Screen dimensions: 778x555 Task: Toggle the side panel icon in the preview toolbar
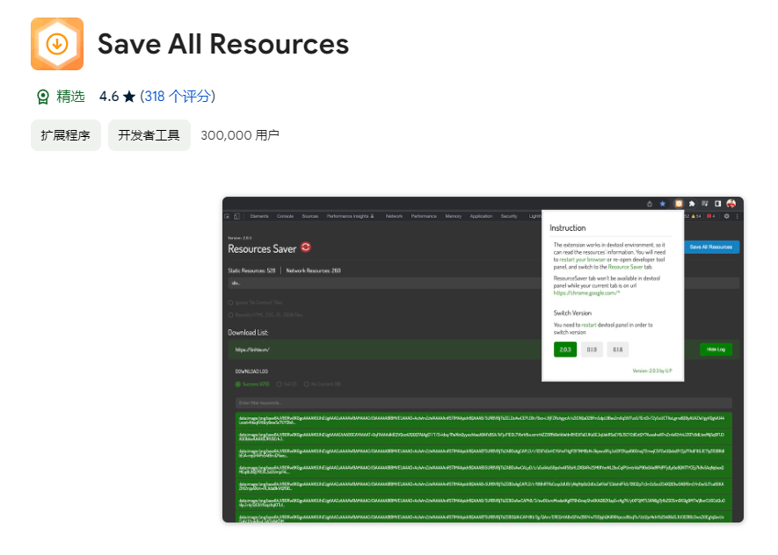pyautogui.click(x=718, y=204)
